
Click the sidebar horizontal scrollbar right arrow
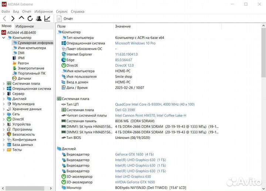(x=51, y=188)
